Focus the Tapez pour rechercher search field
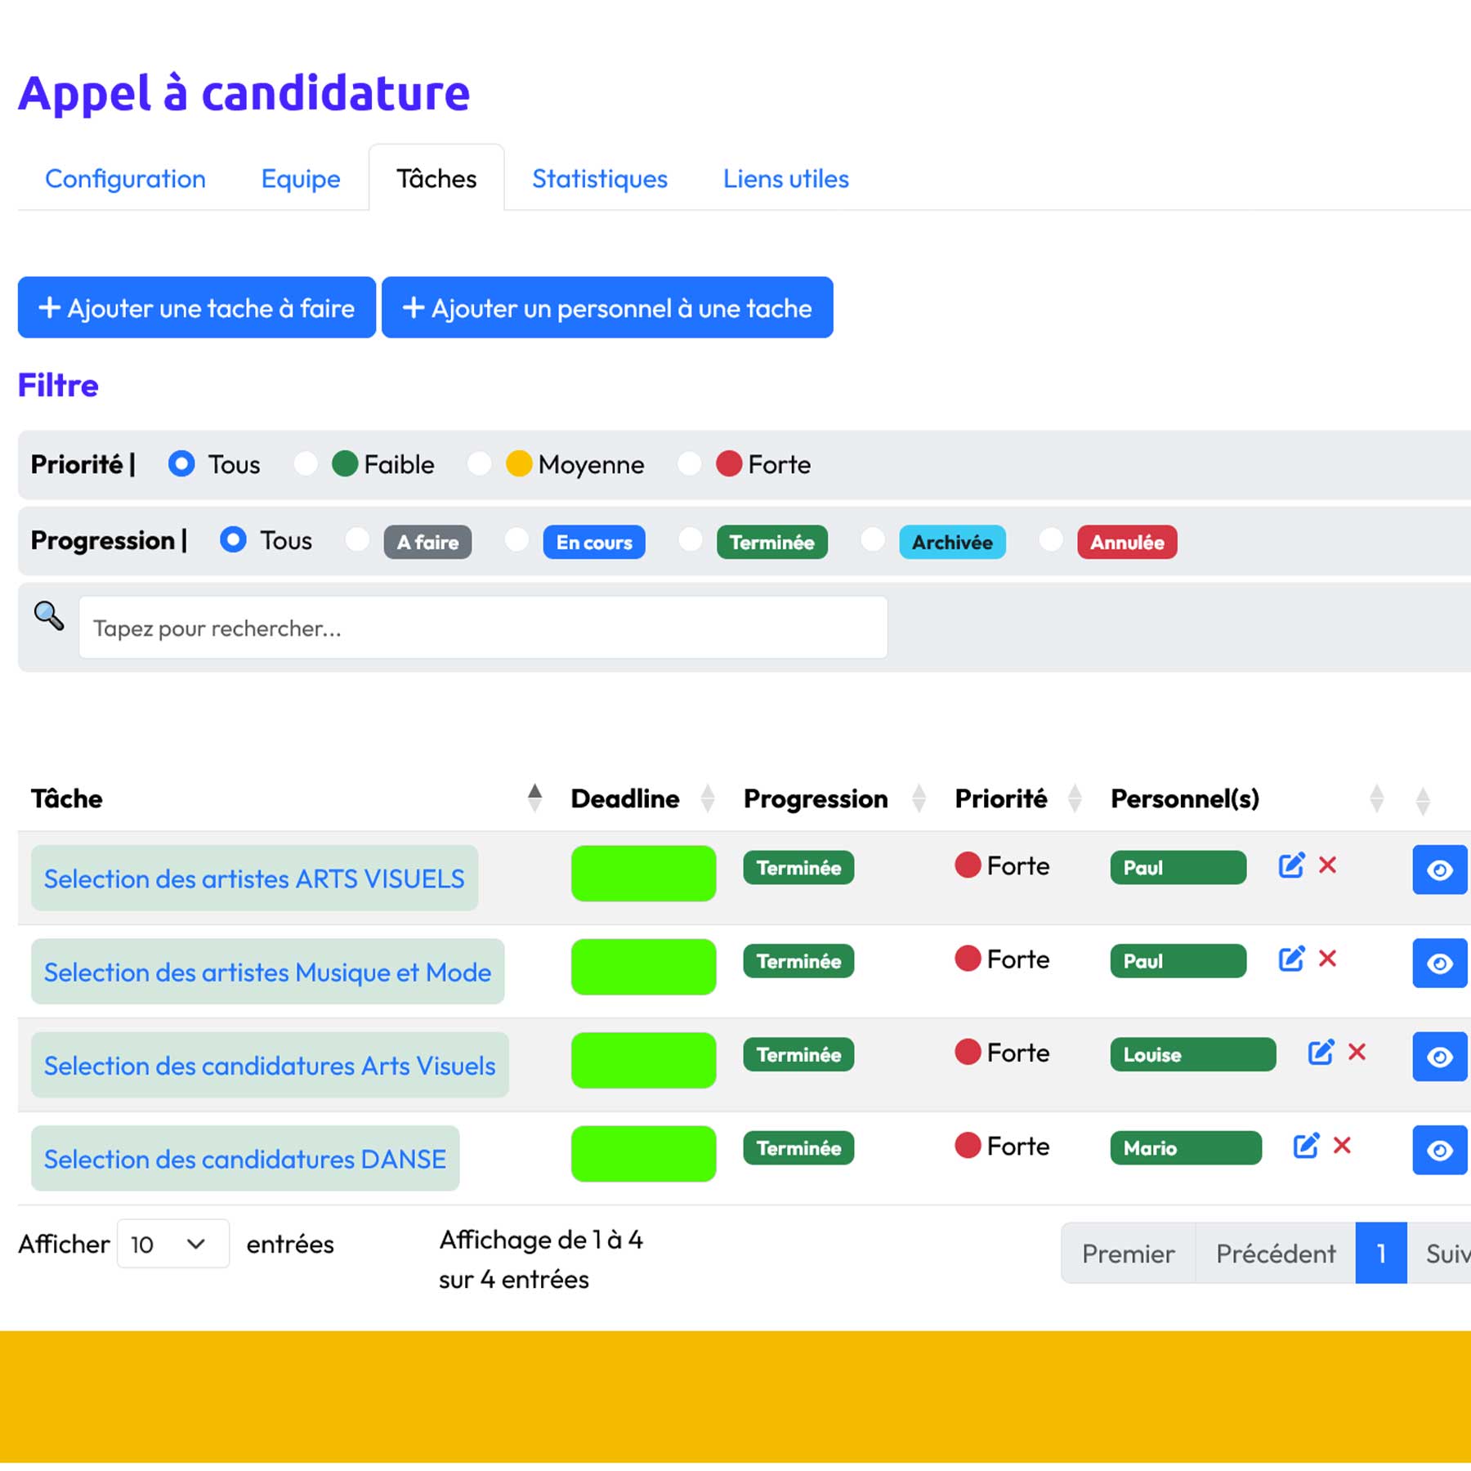 (x=482, y=628)
